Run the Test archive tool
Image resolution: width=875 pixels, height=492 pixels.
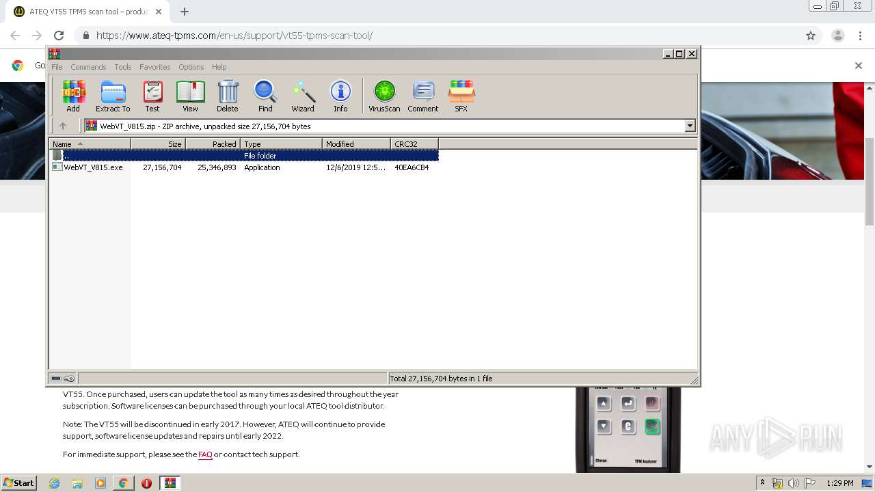pyautogui.click(x=152, y=96)
